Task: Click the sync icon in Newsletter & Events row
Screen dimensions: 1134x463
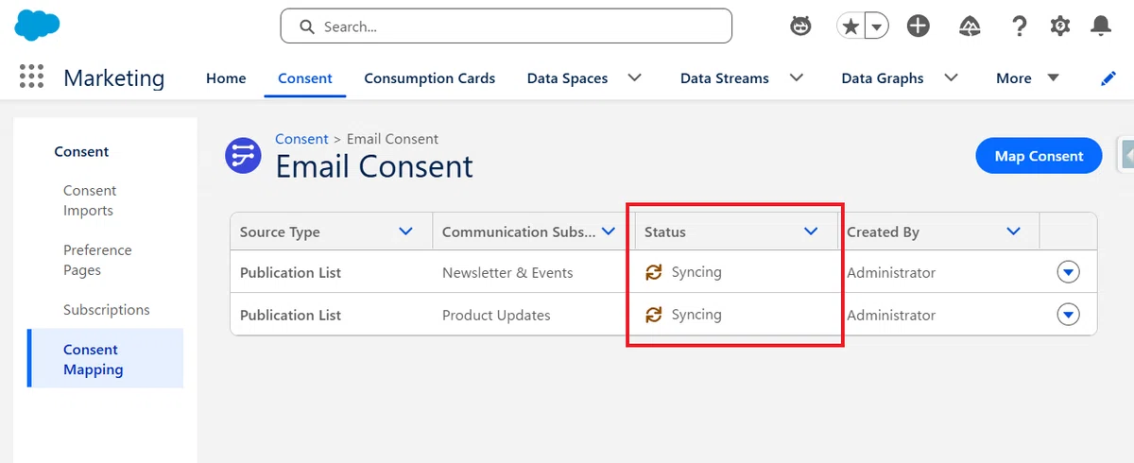Action: pos(653,273)
